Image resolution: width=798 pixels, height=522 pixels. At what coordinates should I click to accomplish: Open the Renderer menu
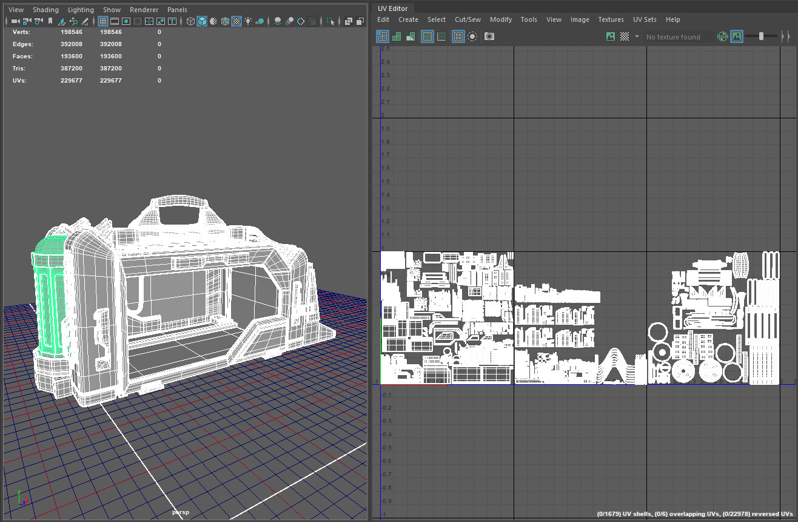144,10
